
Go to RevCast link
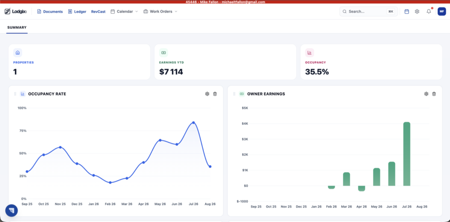[x=98, y=11]
